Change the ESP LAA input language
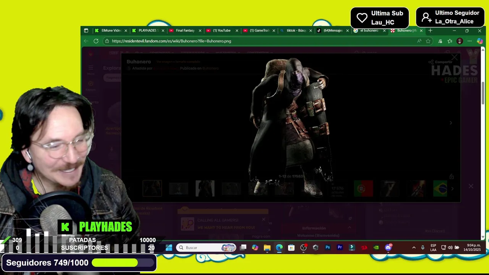 click(433, 247)
